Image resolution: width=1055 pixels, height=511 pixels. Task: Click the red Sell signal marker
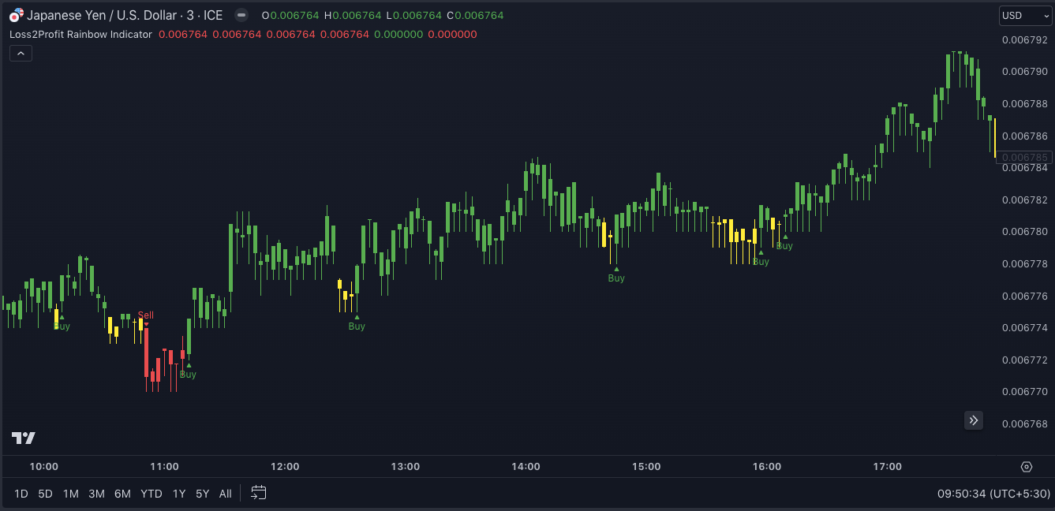pos(146,316)
